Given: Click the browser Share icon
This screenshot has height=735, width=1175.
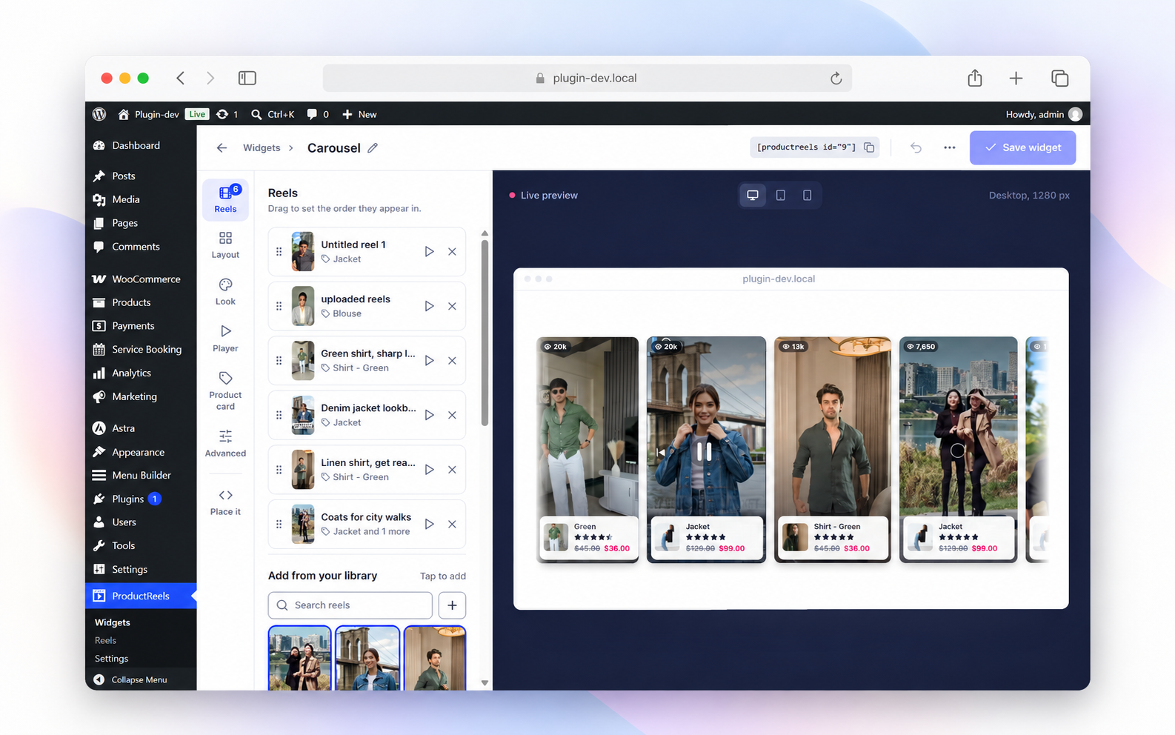Looking at the screenshot, I should [x=975, y=78].
